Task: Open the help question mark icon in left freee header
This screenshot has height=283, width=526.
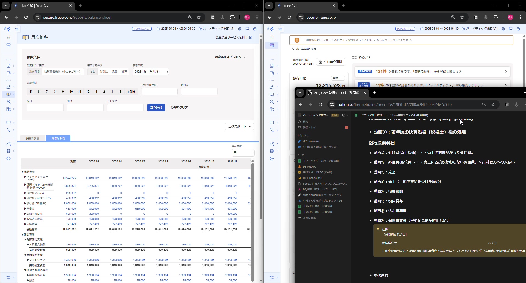Action: point(255,29)
